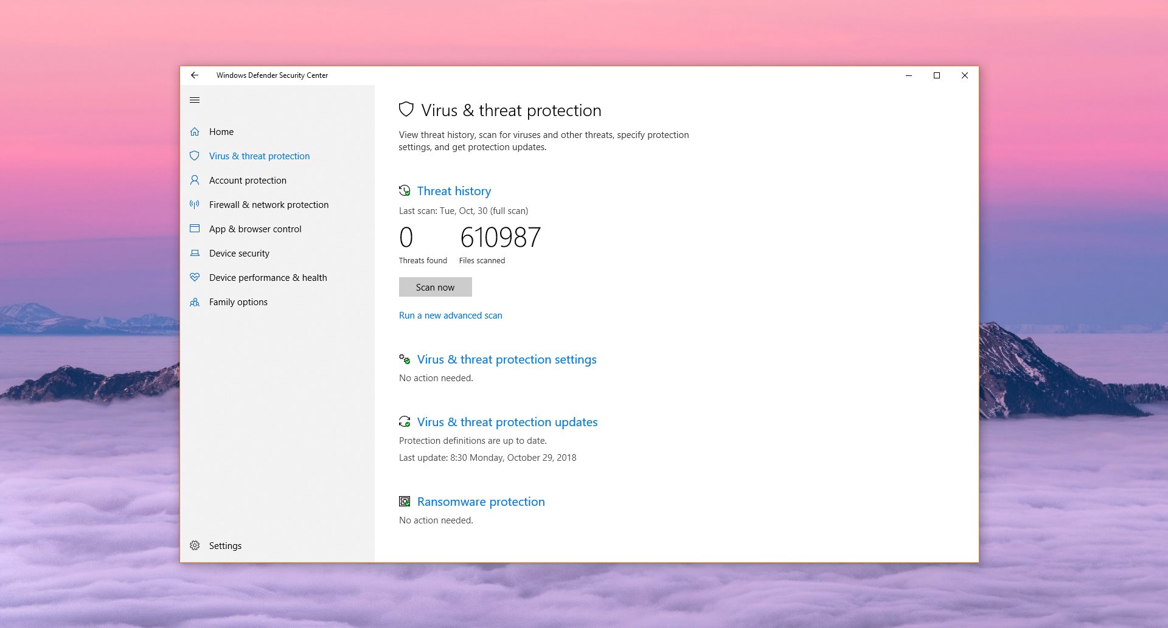The height and width of the screenshot is (628, 1168).
Task: Click the protection updates refresh icon
Action: coord(405,422)
